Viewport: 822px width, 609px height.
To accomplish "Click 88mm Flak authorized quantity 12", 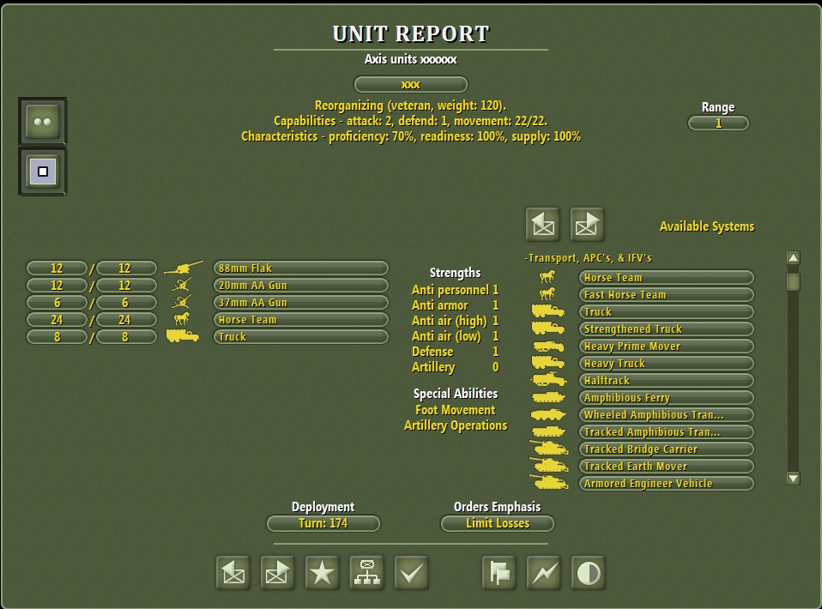I will (x=126, y=268).
